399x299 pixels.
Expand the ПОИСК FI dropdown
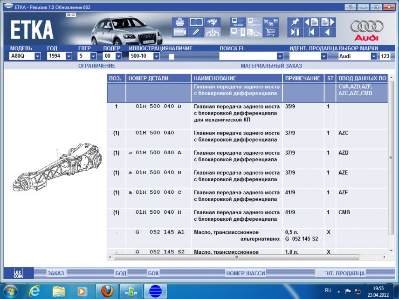click(x=280, y=56)
